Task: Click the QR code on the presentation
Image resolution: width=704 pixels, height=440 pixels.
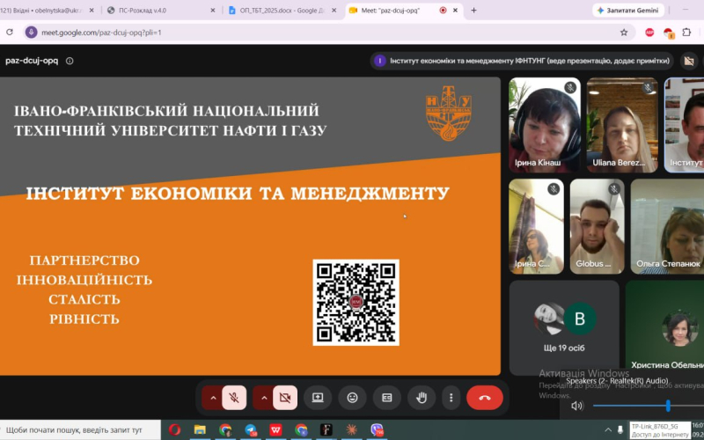Action: tap(356, 303)
